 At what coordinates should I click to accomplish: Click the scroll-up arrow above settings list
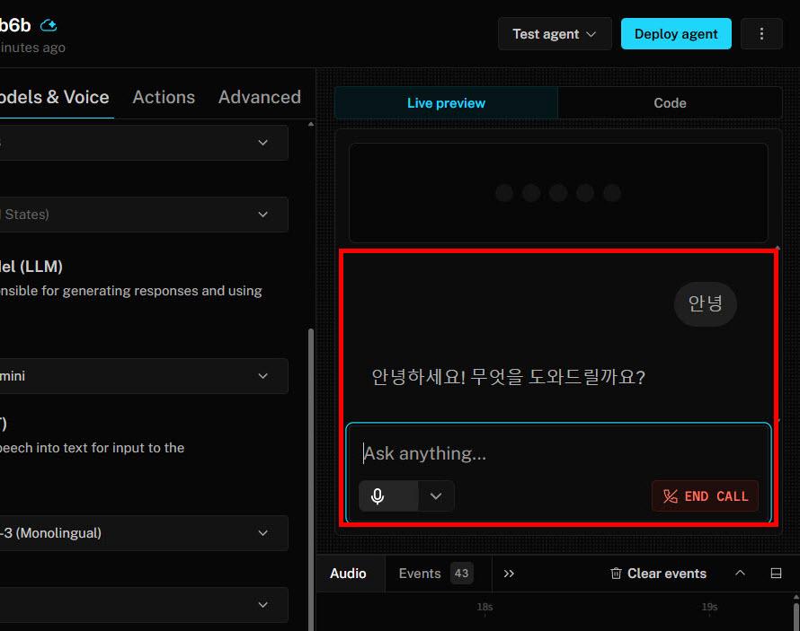click(x=311, y=124)
